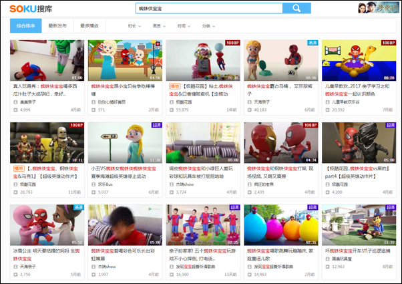
Task: Open the 疯狂的老焦 channel link
Action: 264,184
